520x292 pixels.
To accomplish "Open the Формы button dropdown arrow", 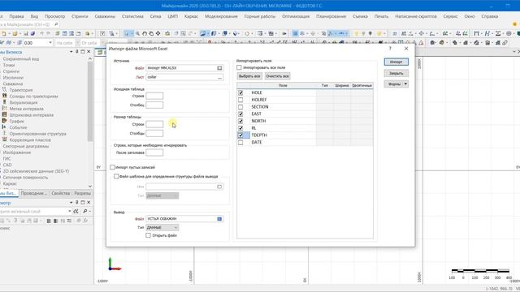I will [405, 84].
